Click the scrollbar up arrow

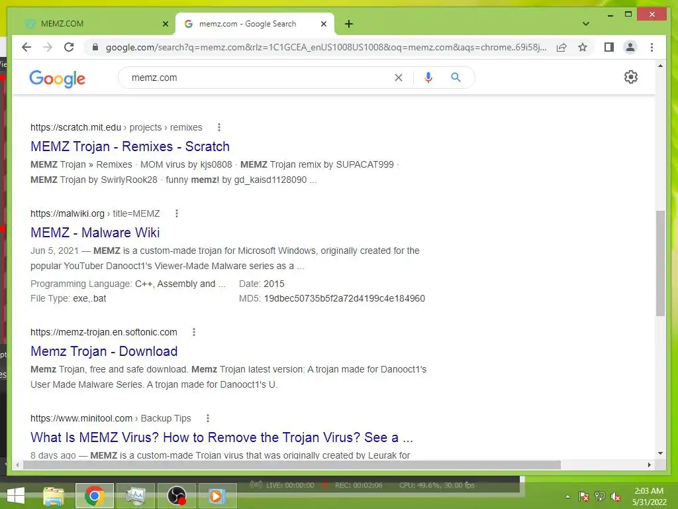[660, 66]
